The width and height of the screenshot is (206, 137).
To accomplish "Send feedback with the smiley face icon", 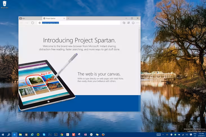I will coord(133,23).
